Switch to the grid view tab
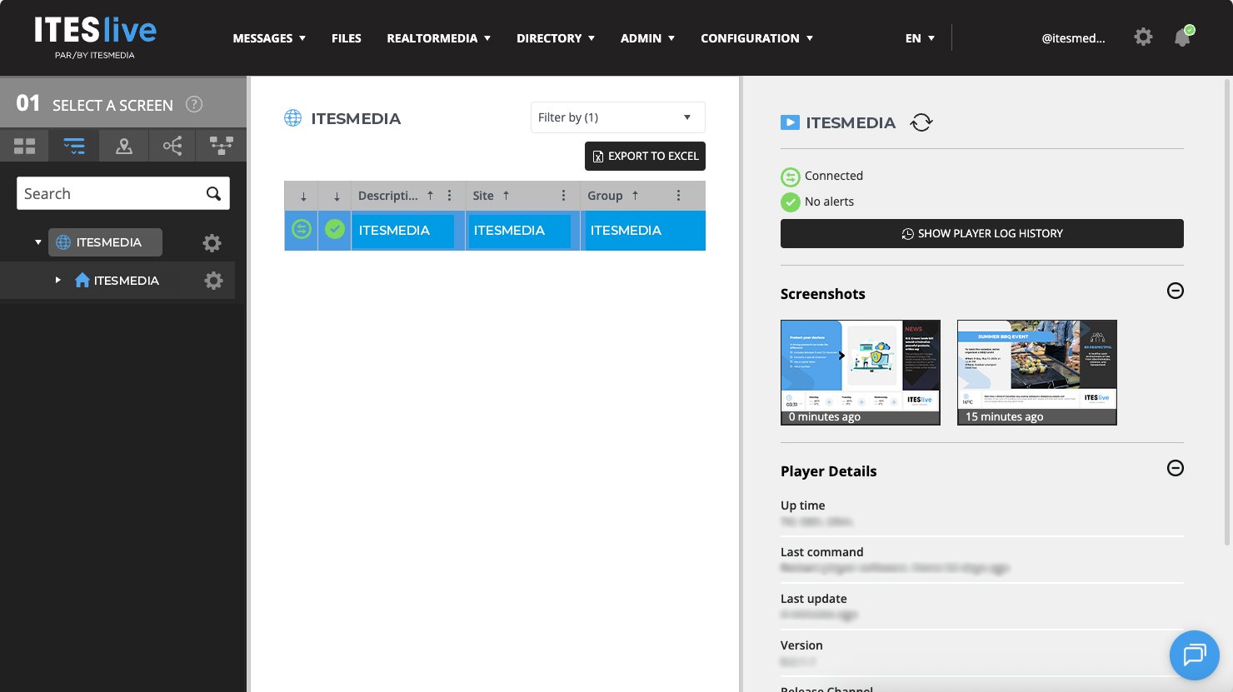This screenshot has width=1233, height=692. (x=25, y=146)
